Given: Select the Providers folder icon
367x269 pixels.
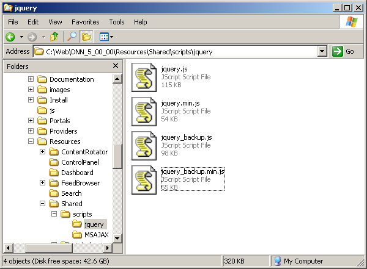Looking at the screenshot, I should point(42,131).
